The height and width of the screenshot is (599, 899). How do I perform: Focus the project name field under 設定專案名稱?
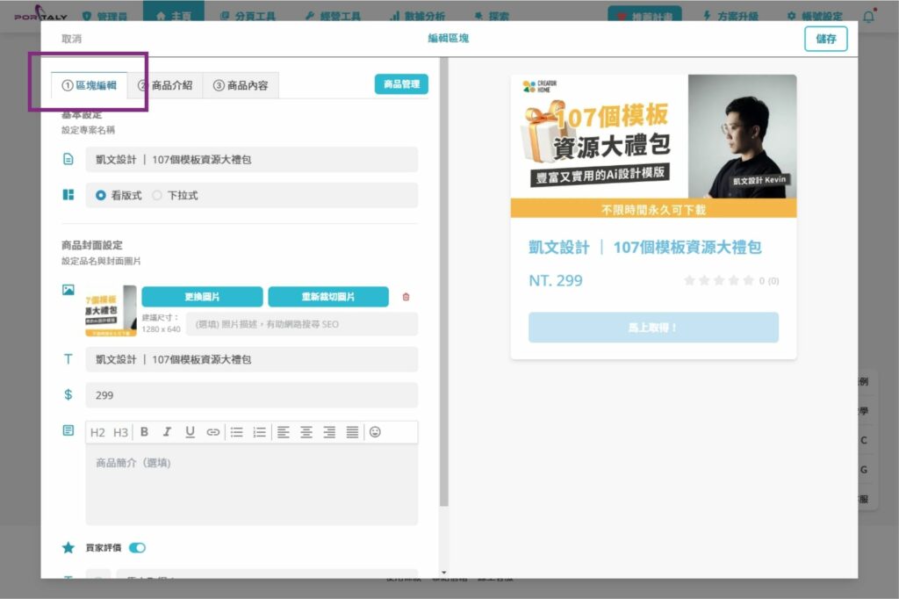click(x=252, y=160)
